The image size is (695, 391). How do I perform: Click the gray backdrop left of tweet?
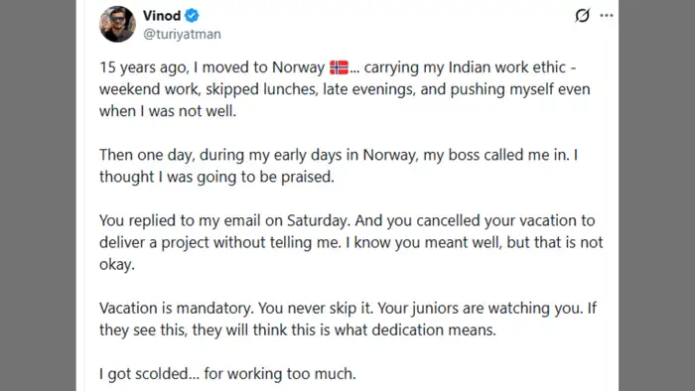38,195
